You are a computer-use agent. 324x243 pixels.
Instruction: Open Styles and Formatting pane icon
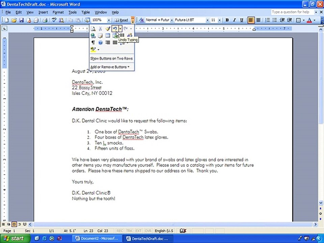point(141,20)
